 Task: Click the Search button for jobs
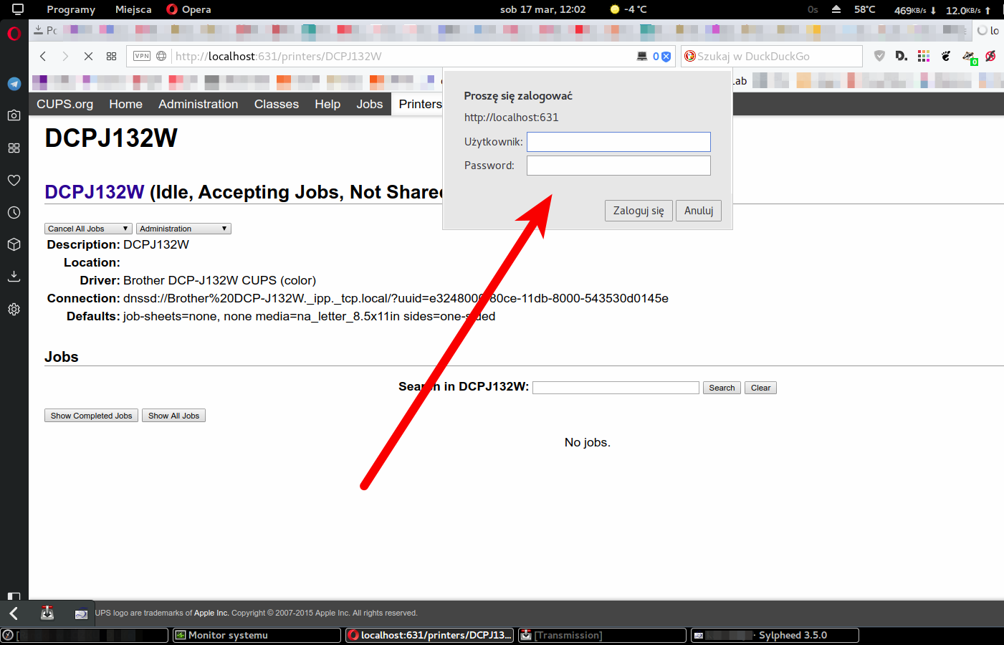(722, 388)
